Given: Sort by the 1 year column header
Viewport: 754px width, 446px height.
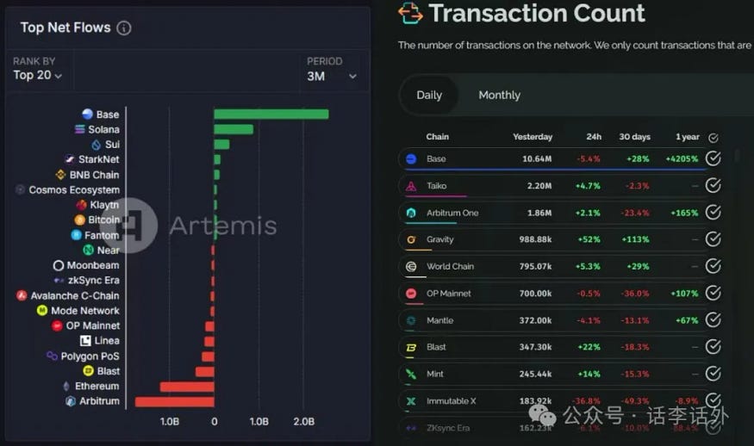Looking at the screenshot, I should coord(687,137).
